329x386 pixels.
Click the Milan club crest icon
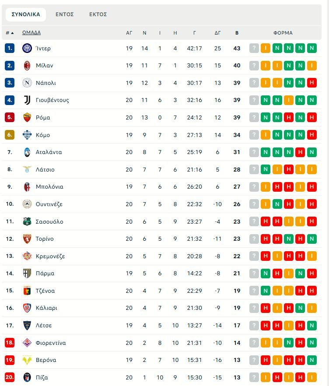(x=27, y=66)
